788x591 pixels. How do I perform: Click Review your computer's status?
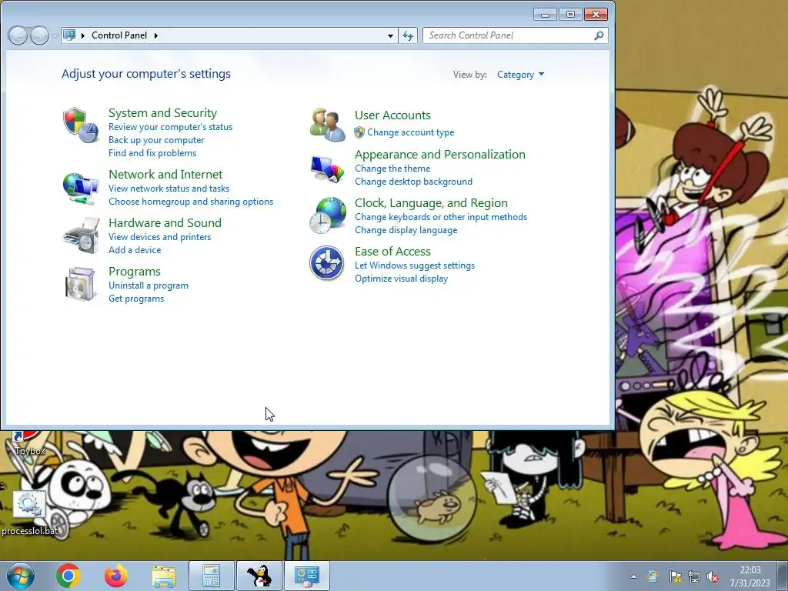pyautogui.click(x=170, y=127)
